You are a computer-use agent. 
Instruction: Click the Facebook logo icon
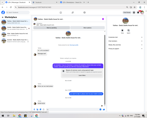pos(3,12)
